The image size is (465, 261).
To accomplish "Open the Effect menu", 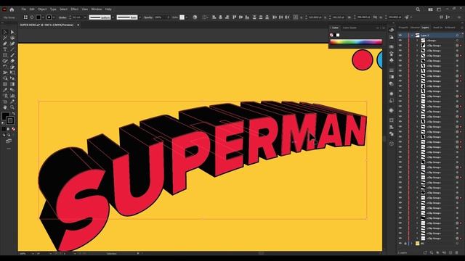I will click(x=74, y=9).
